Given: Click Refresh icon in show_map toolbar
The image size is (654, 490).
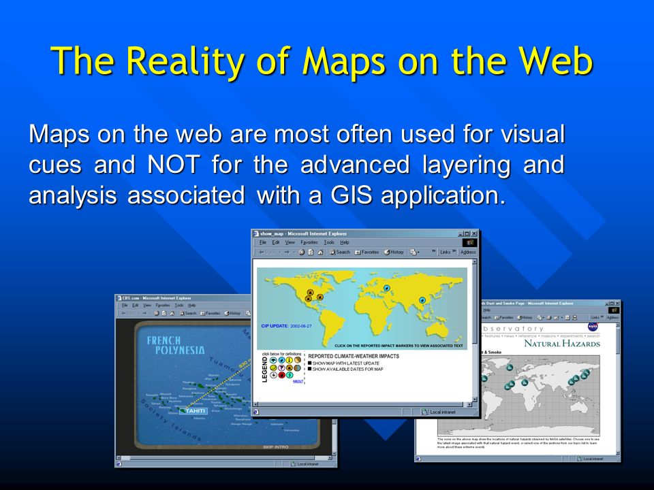Looking at the screenshot, I should click(x=311, y=252).
